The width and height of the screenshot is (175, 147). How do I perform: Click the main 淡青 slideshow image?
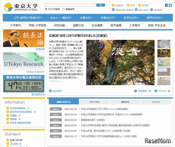click(120, 63)
